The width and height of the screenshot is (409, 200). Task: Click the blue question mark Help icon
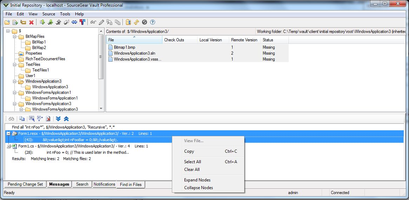point(153,22)
